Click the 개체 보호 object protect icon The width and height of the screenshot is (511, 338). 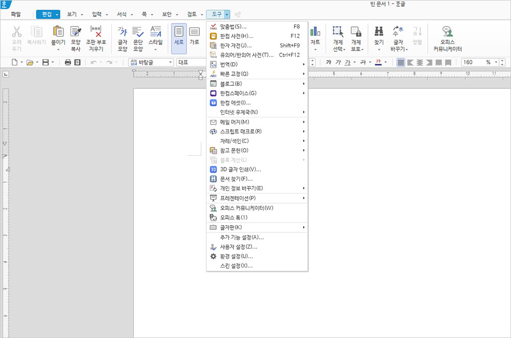coord(356,32)
